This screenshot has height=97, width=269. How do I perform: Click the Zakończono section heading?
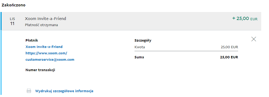(x=13, y=5)
